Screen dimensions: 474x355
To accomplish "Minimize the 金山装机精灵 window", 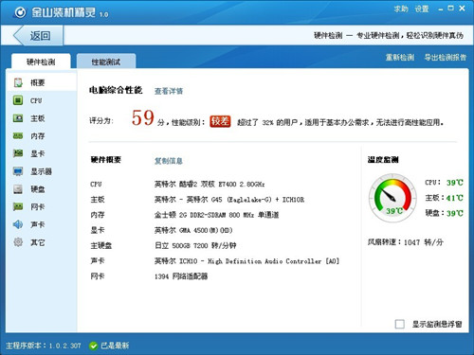I will pos(441,9).
